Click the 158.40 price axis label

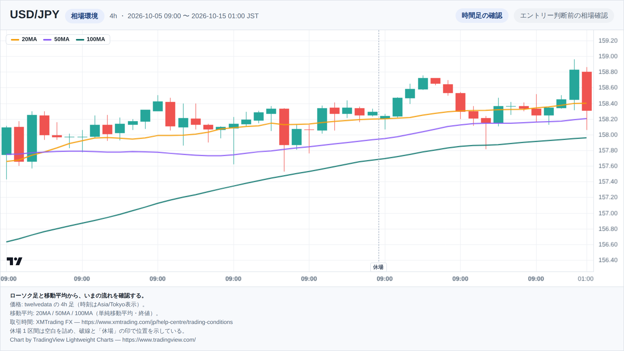pos(608,103)
